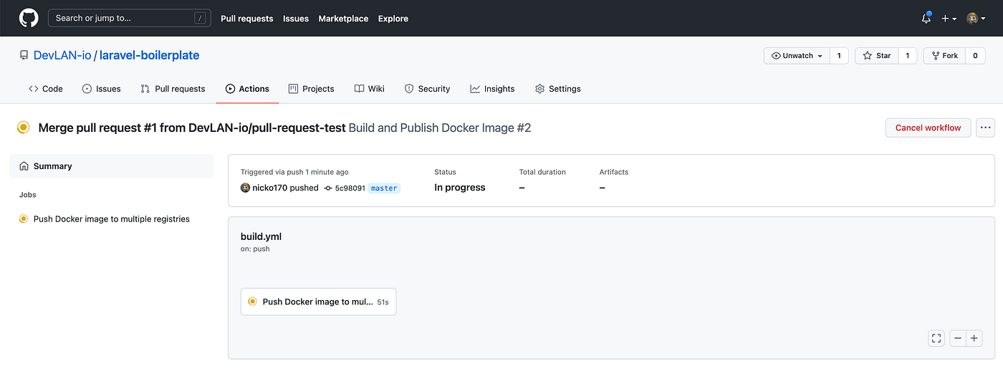Open the Insights tab
1003x379 pixels.
click(492, 89)
